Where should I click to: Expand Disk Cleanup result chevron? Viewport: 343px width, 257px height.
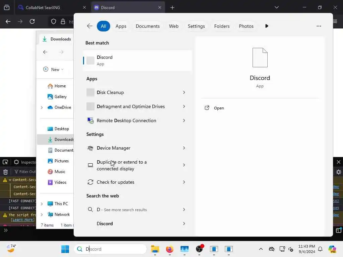pyautogui.click(x=184, y=92)
